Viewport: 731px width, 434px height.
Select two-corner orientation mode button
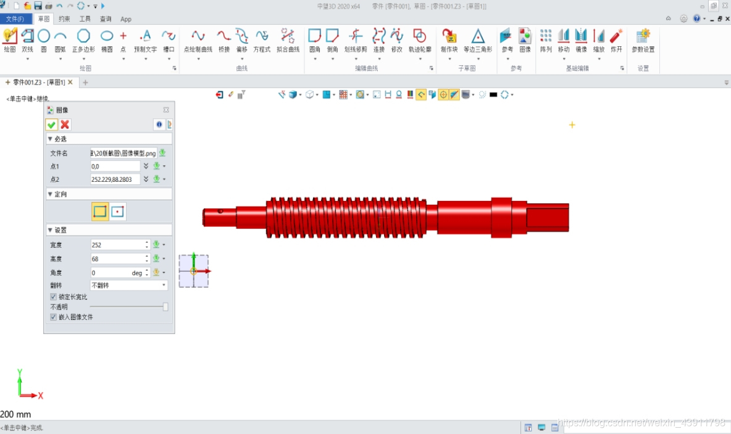[x=100, y=211]
